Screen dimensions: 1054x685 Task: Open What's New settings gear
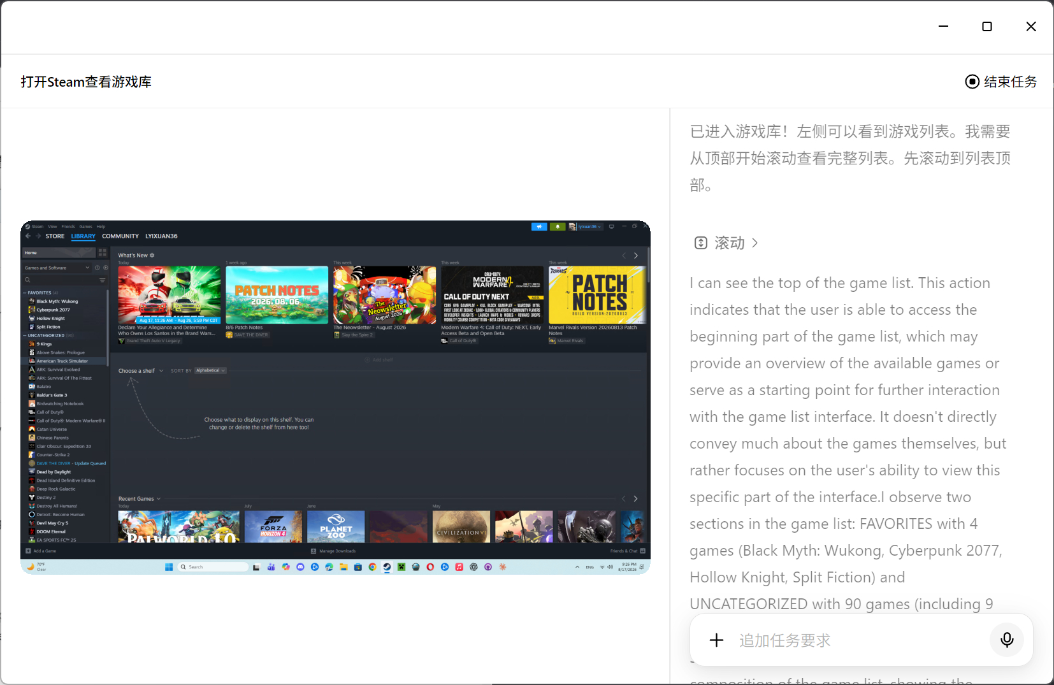(x=152, y=255)
